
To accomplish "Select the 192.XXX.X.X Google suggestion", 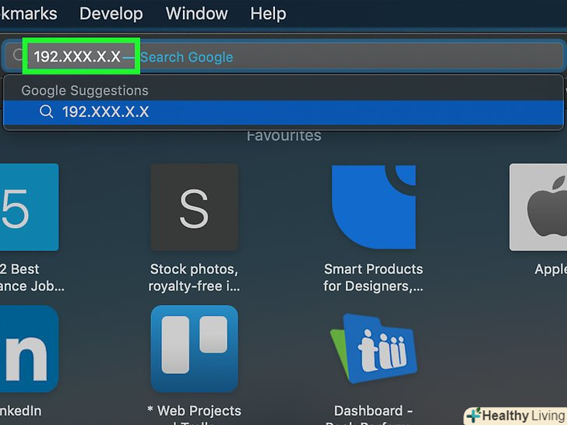I will [x=283, y=112].
